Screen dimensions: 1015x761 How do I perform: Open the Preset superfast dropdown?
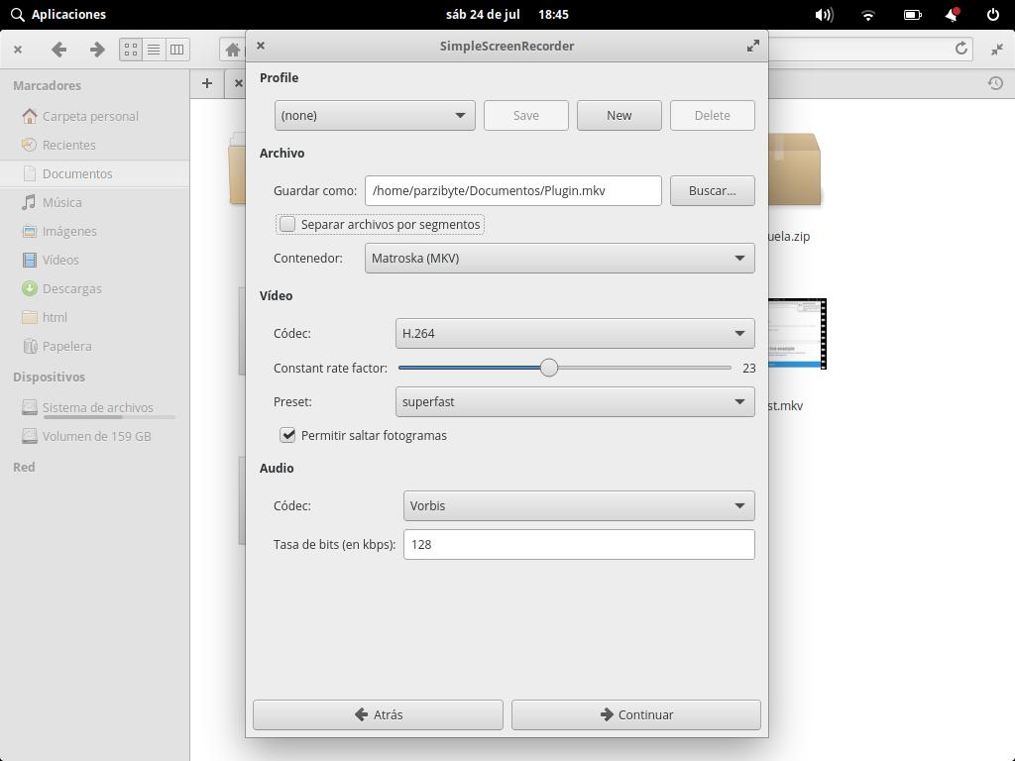(x=575, y=402)
